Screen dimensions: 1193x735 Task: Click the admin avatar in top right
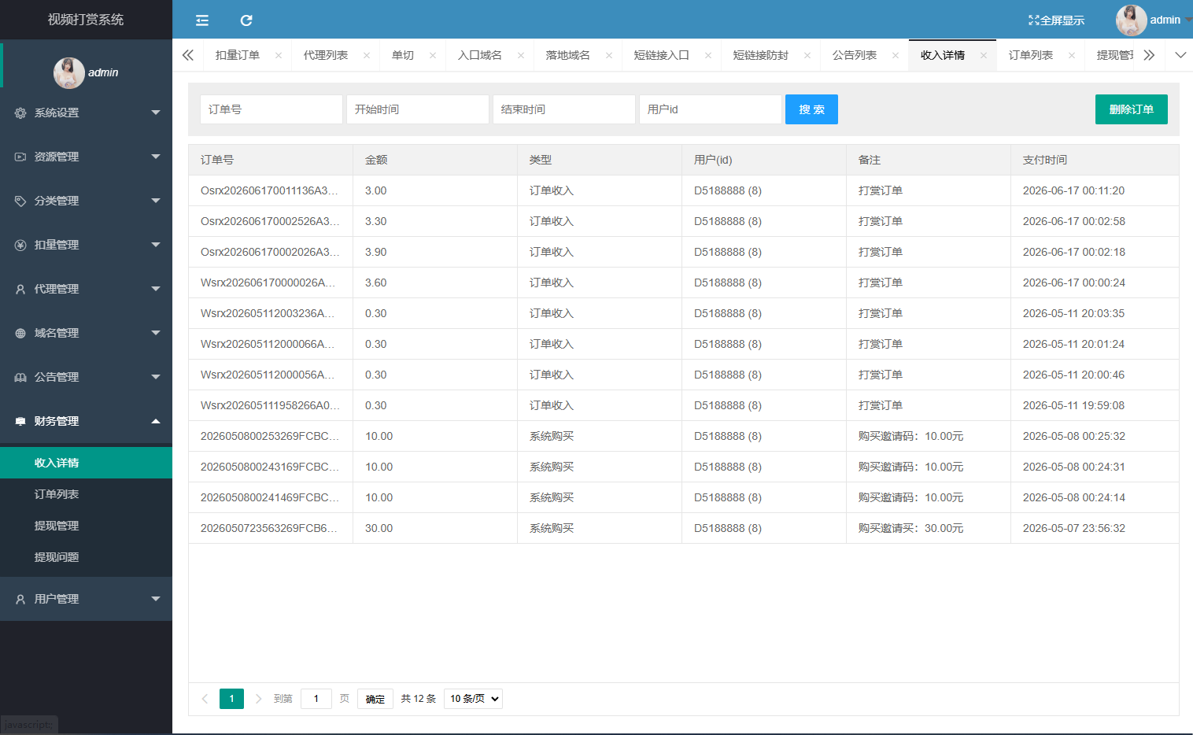coord(1131,20)
